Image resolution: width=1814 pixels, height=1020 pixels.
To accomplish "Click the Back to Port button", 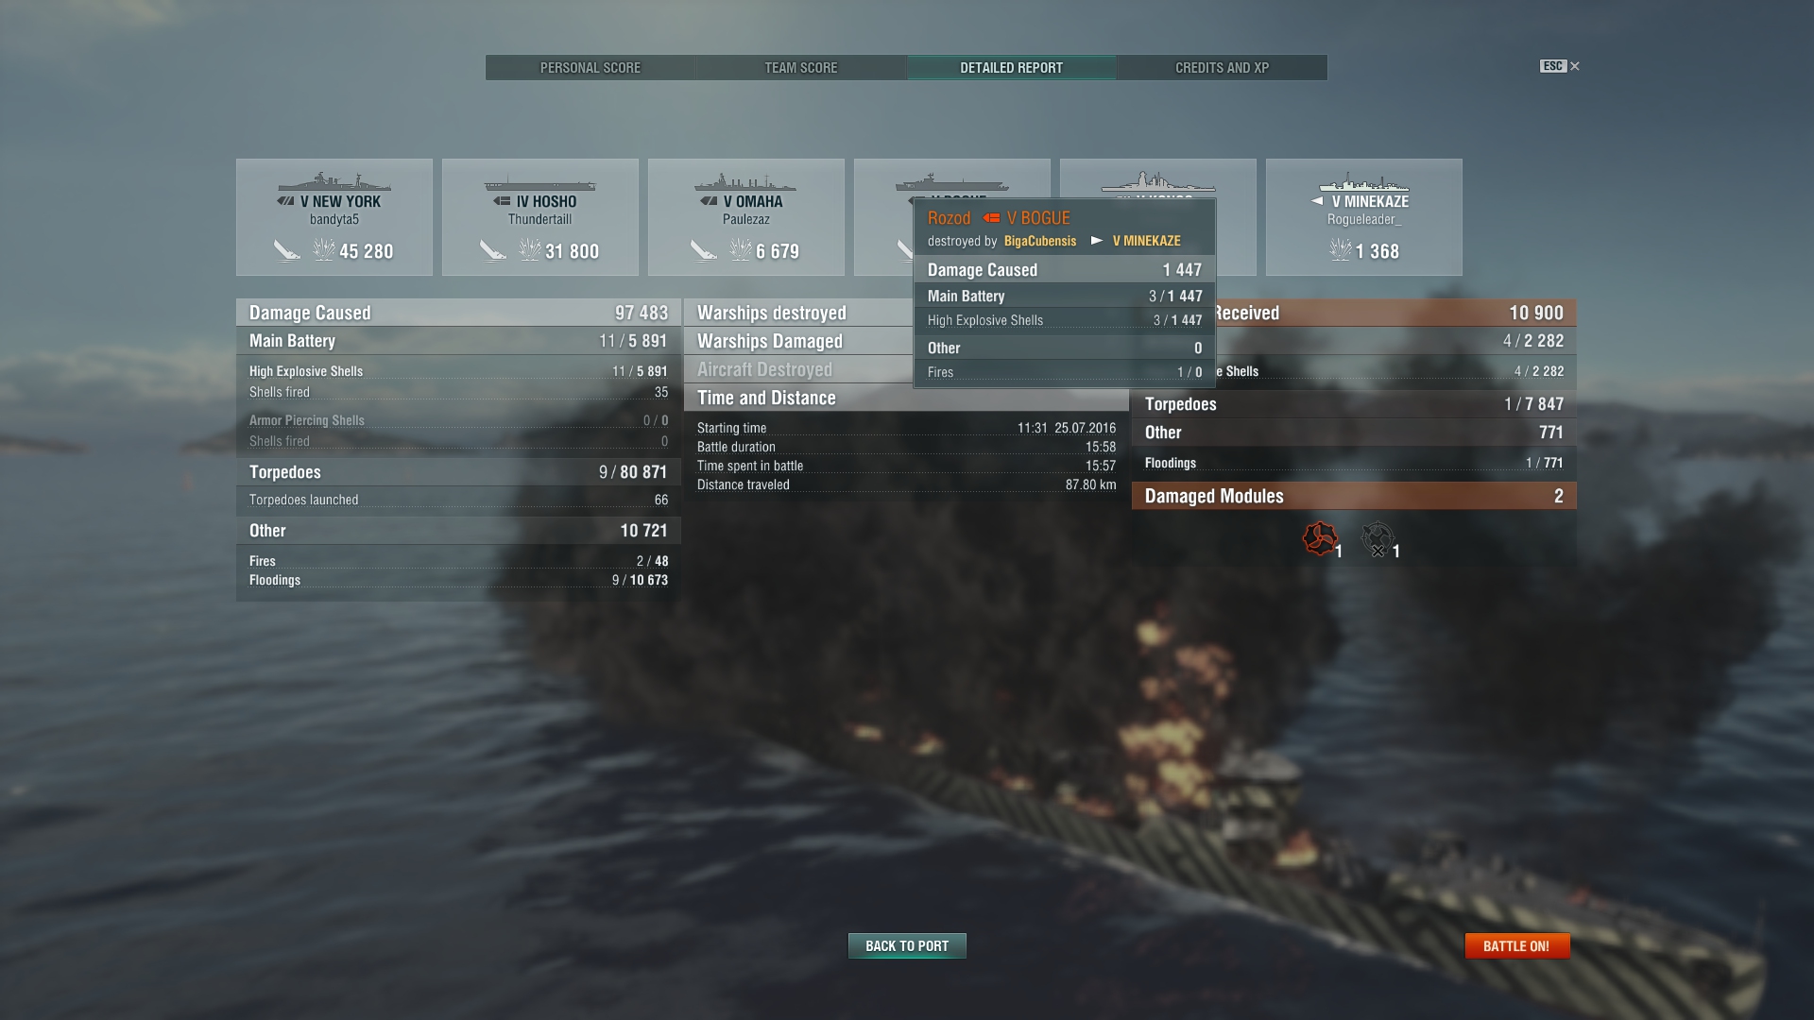I will (x=907, y=945).
